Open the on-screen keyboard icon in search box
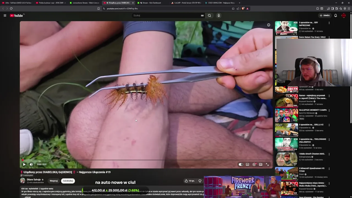This screenshot has width=352, height=198. tap(202, 15)
